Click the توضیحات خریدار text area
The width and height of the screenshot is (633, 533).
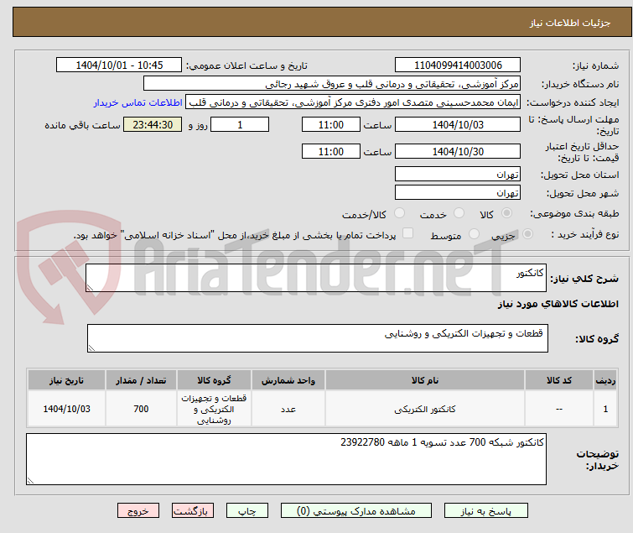[286, 459]
